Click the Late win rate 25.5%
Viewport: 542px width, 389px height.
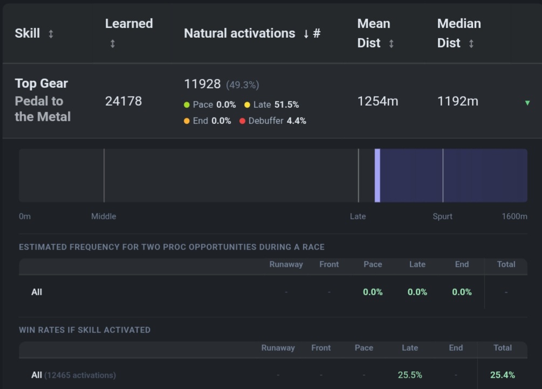410,375
